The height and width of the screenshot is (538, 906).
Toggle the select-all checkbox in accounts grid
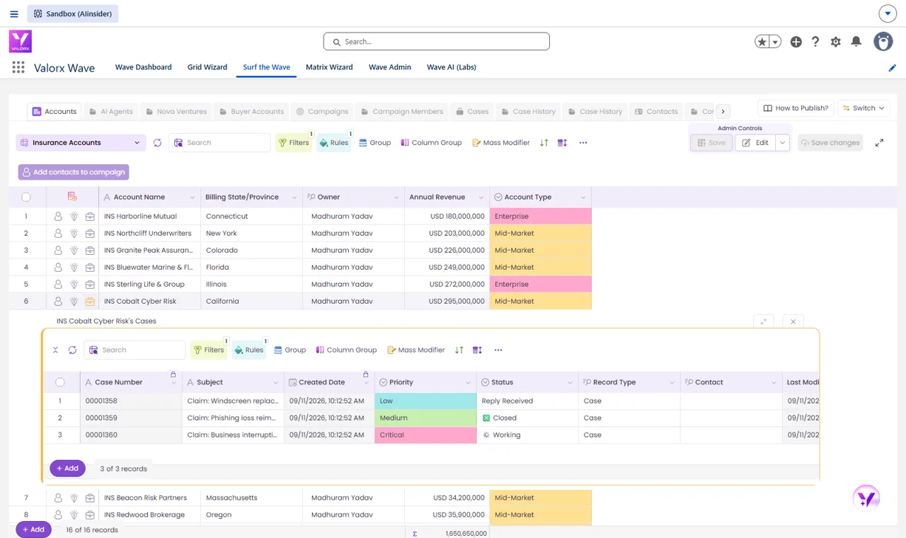click(x=26, y=198)
